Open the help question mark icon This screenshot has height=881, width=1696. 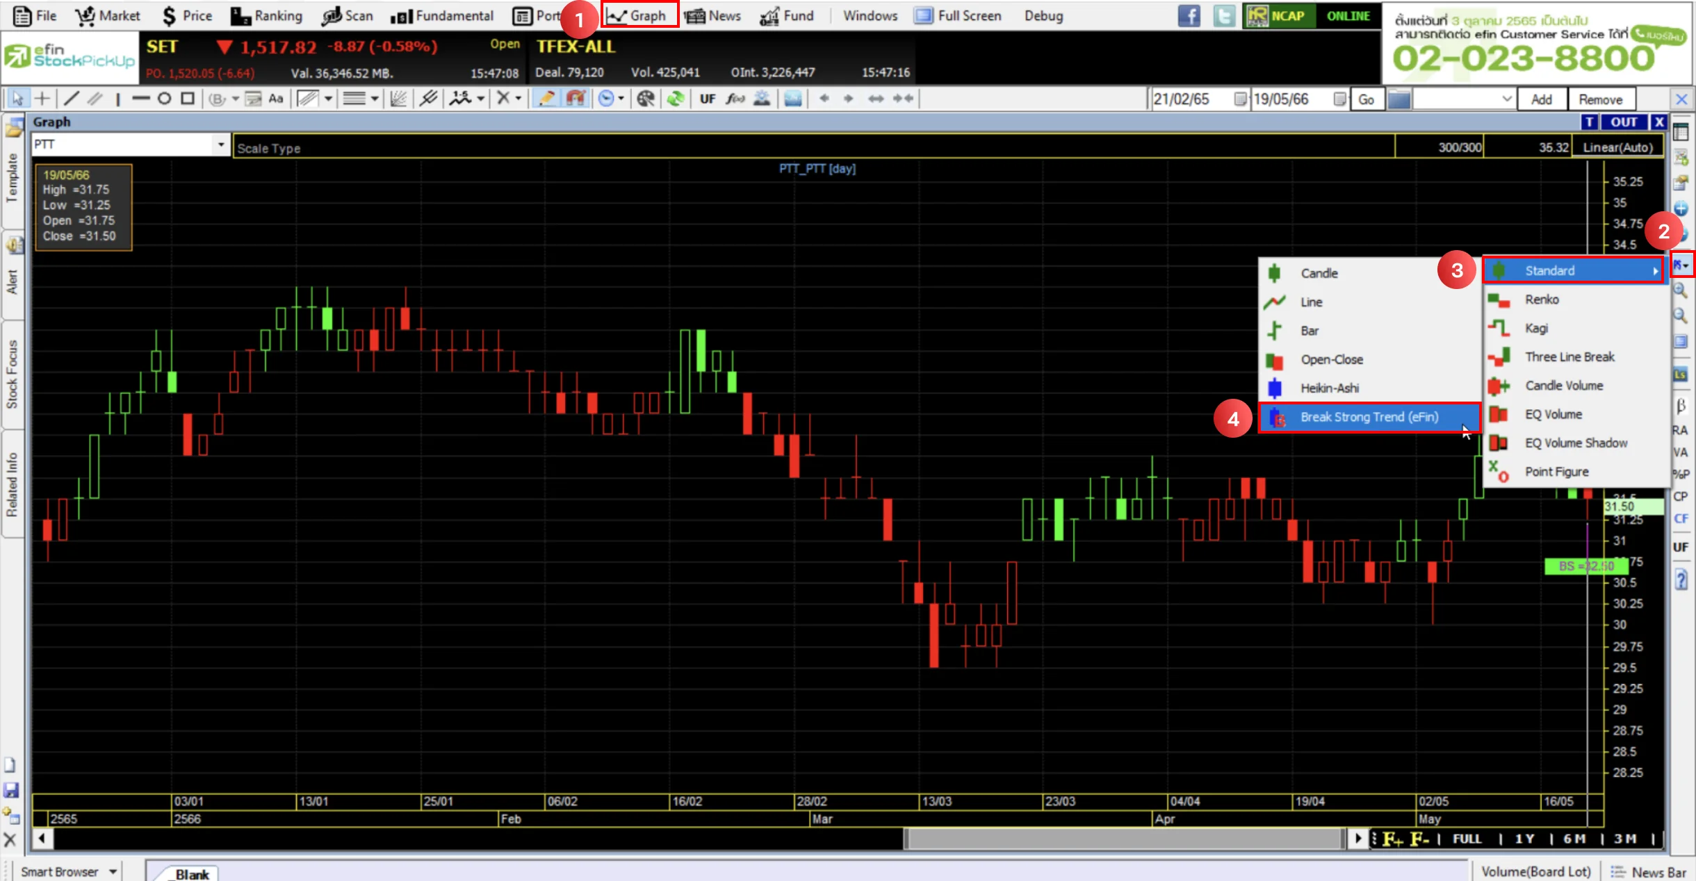[1681, 579]
